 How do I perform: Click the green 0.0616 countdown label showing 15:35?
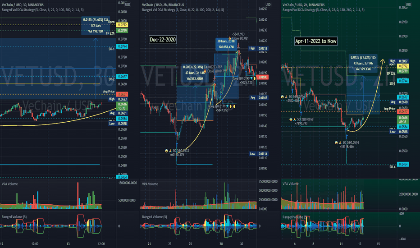point(122,106)
